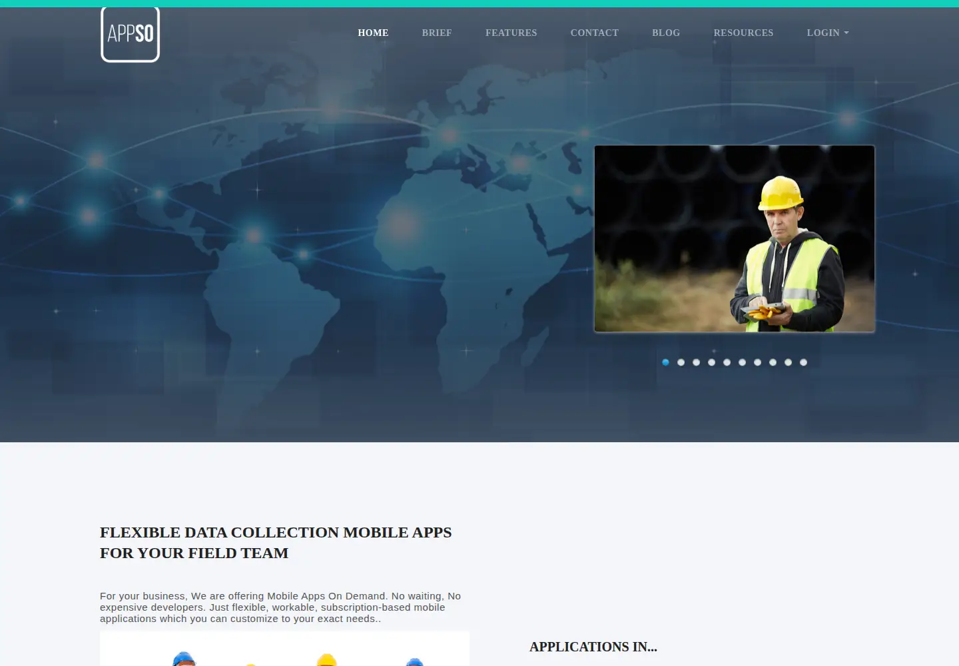Expand the Login dropdown

828,33
